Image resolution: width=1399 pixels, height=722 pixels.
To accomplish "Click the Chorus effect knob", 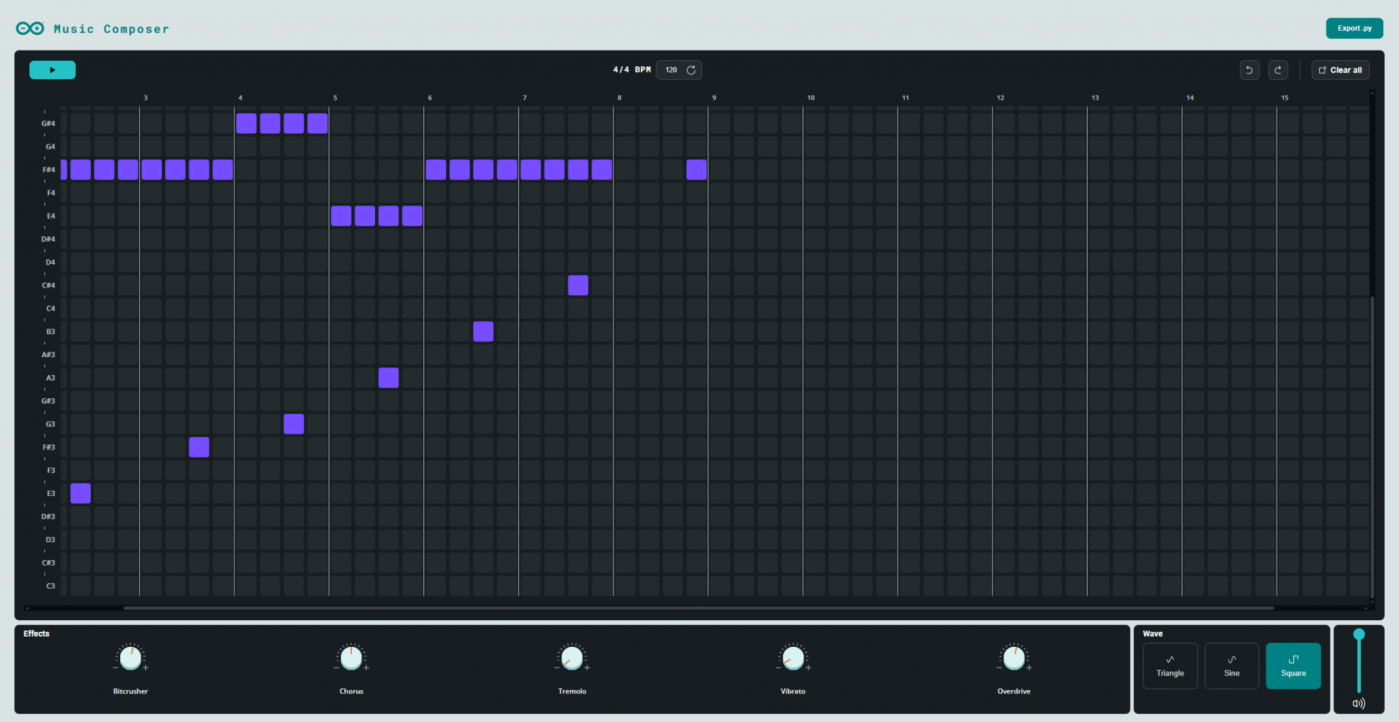I will (351, 658).
